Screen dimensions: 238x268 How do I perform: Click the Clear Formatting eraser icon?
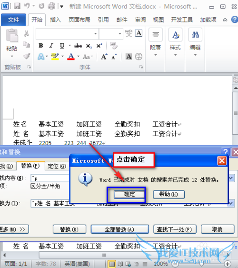[x=114, y=46]
